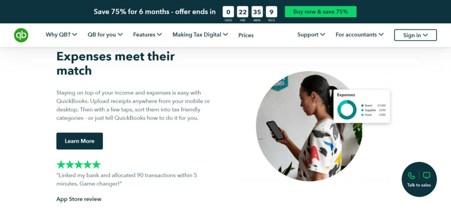The height and width of the screenshot is (211, 451).
Task: Open the Features dropdown menu
Action: tap(147, 35)
